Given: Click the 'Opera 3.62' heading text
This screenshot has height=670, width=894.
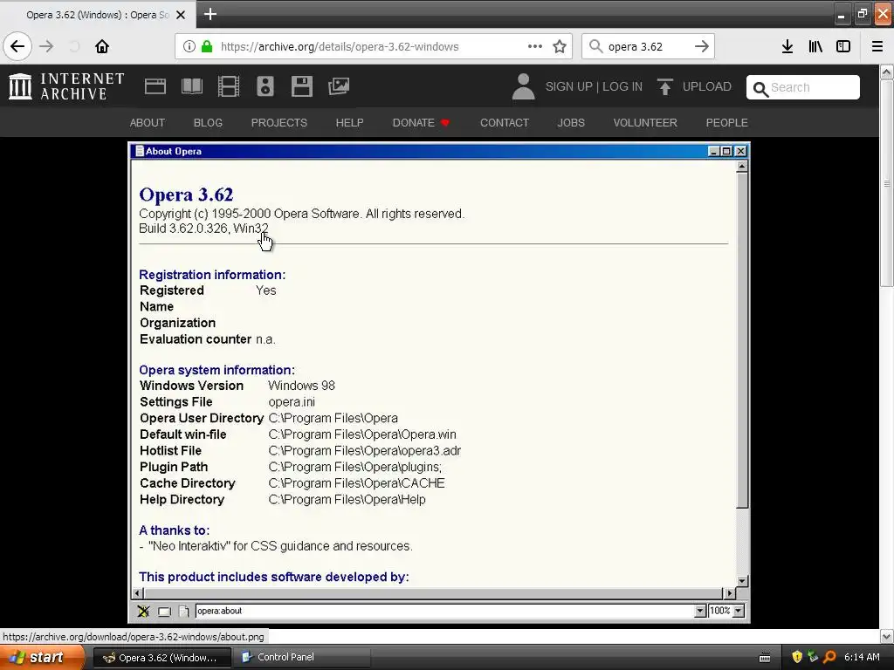Looking at the screenshot, I should 186,195.
